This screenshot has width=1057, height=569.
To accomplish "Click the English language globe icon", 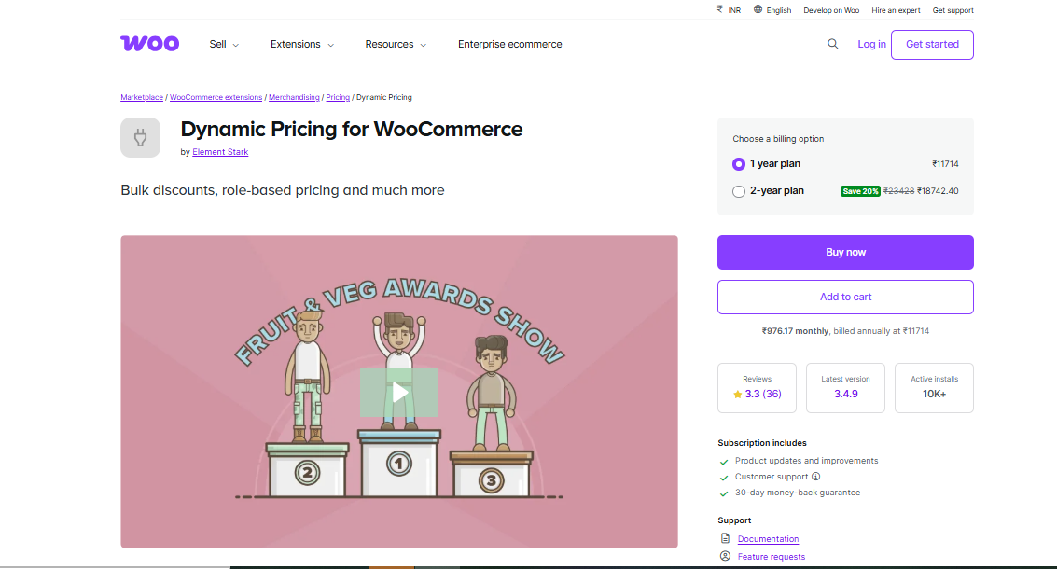I will (758, 10).
